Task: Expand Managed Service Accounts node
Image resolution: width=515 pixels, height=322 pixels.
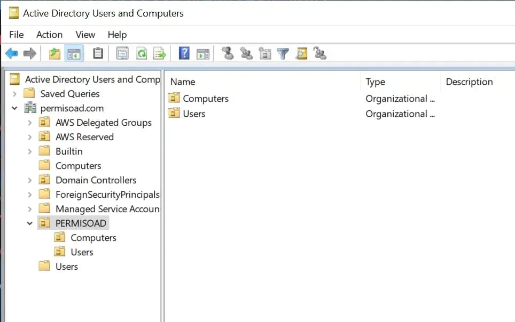Action: point(29,209)
